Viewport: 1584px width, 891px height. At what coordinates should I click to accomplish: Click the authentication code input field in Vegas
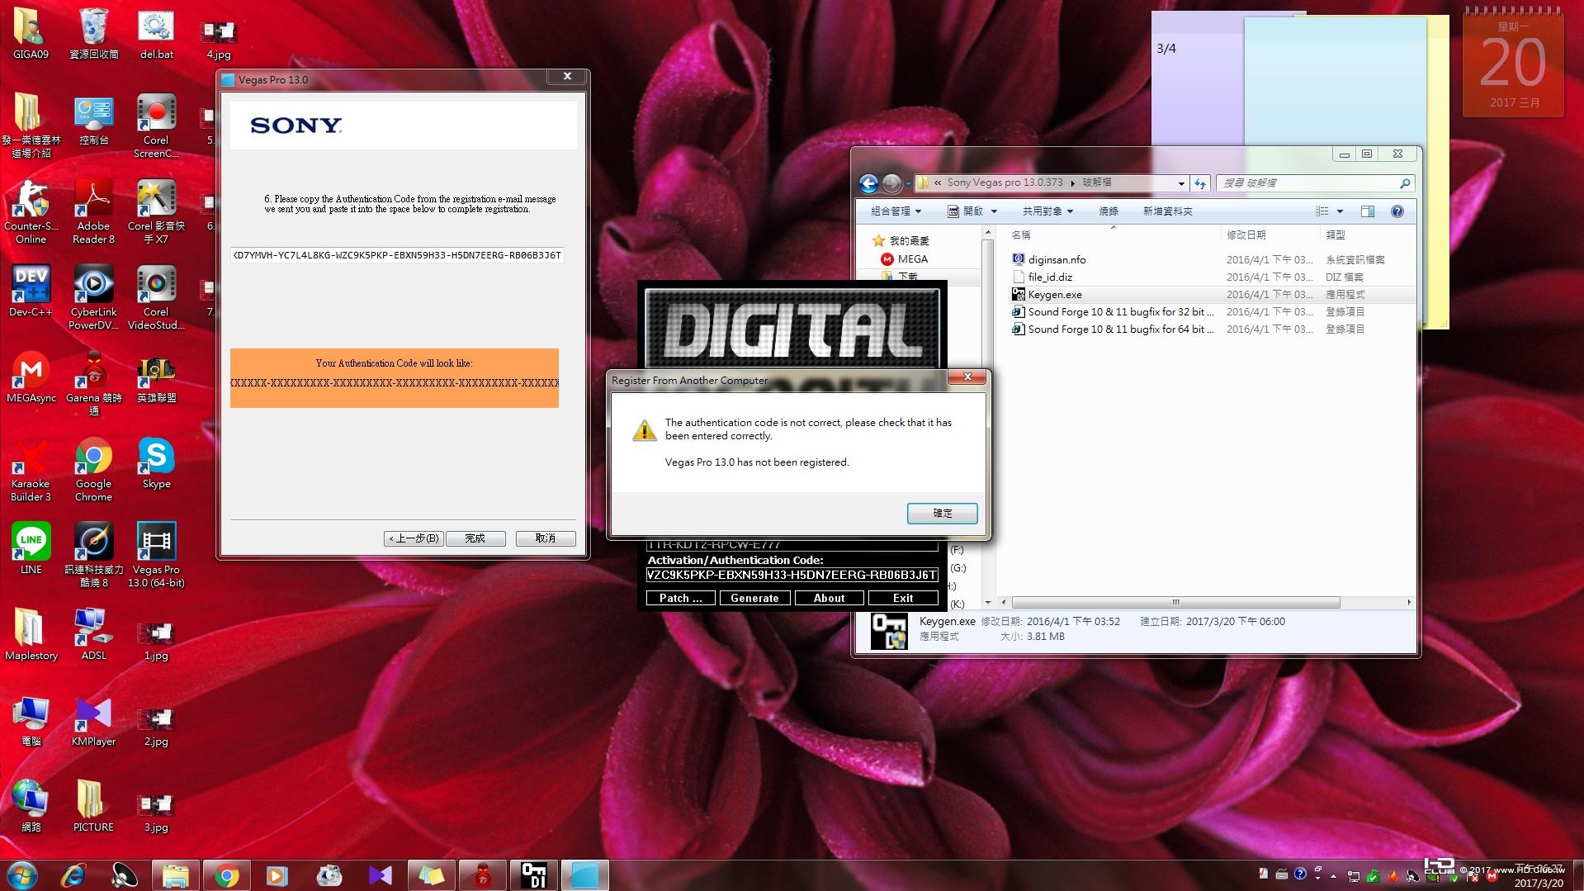[397, 255]
